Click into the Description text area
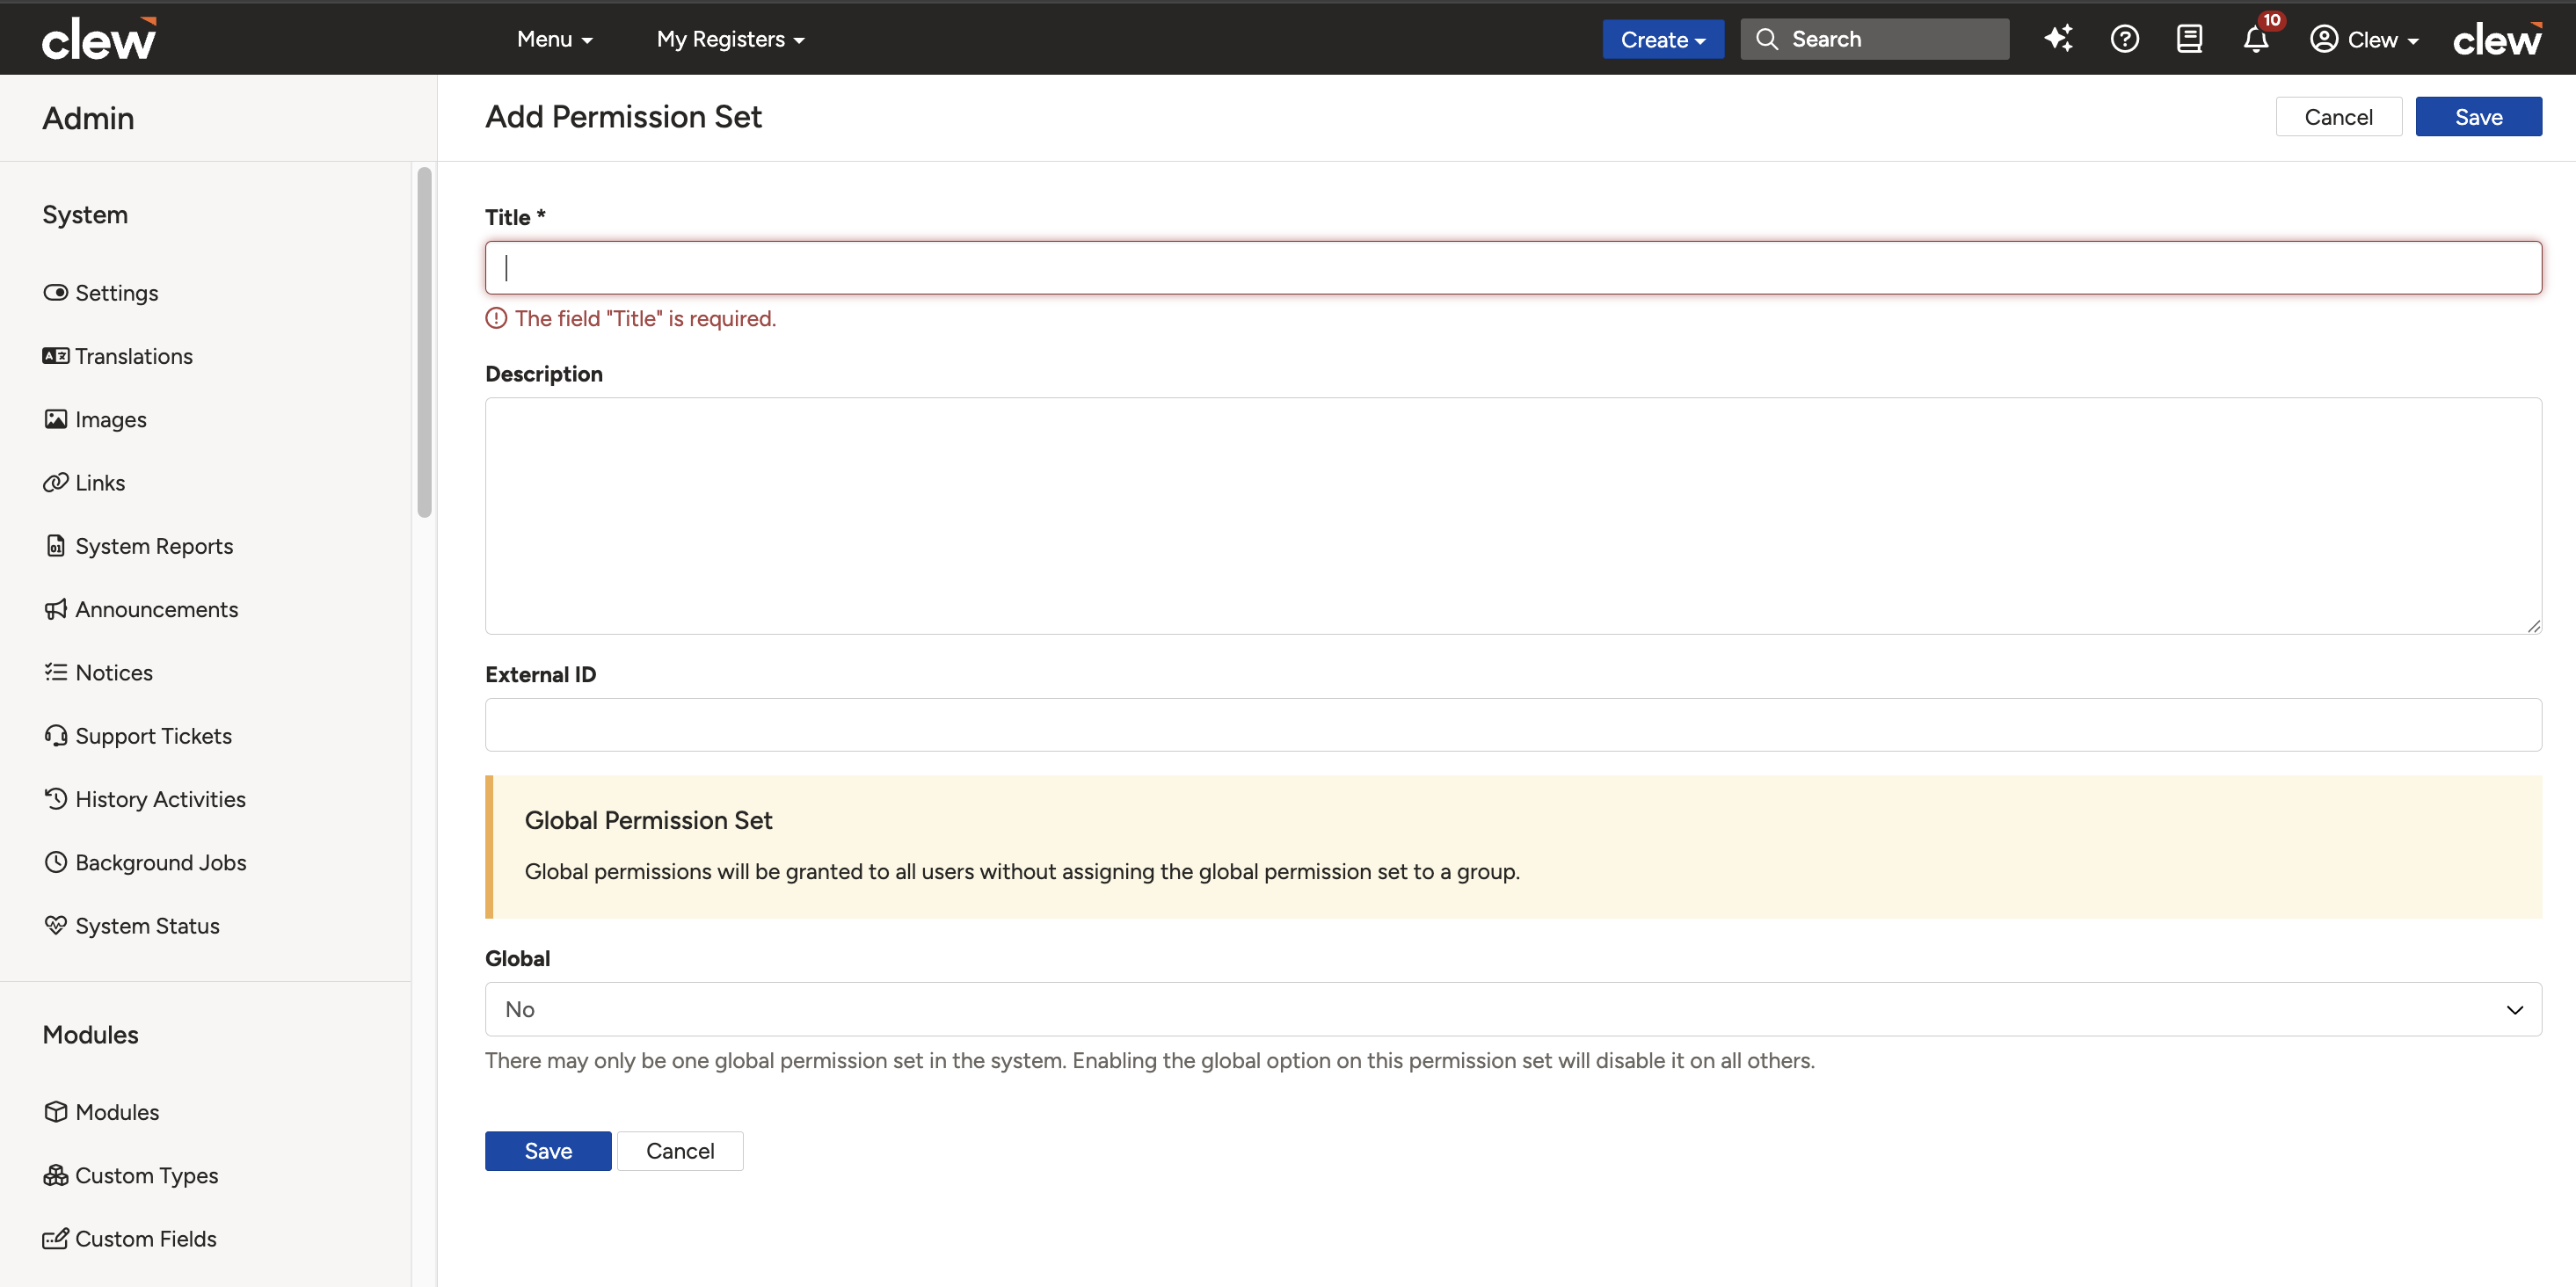The image size is (2576, 1287). tap(1513, 515)
